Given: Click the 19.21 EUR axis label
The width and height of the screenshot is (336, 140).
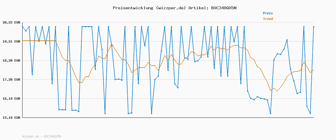Looking at the screenshot, I should tap(11, 41).
